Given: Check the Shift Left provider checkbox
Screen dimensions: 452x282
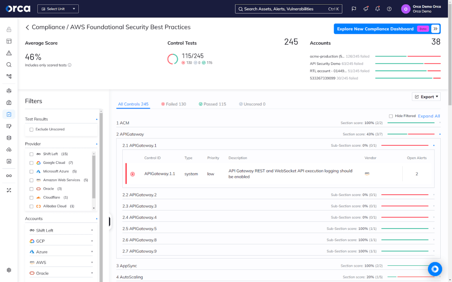Looking at the screenshot, I should point(31,154).
